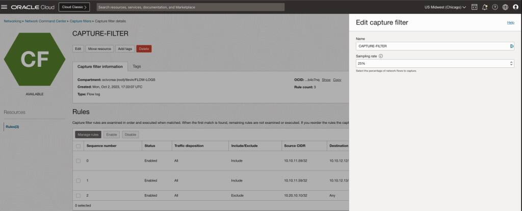Screen dimensions: 522x211
Task: Select Capture filter information tab
Action: coord(100,67)
